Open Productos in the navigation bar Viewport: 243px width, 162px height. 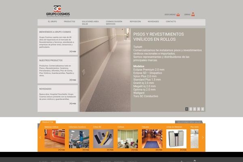point(69,21)
